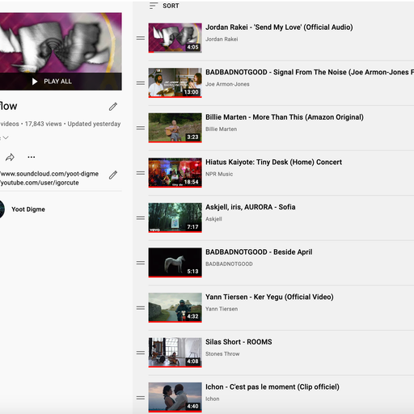Open the youtube.com/user/igorcute description link
This screenshot has height=414, width=414.
click(40, 183)
